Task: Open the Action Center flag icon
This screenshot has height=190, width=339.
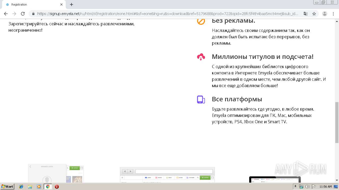Action: pyautogui.click(x=314, y=187)
